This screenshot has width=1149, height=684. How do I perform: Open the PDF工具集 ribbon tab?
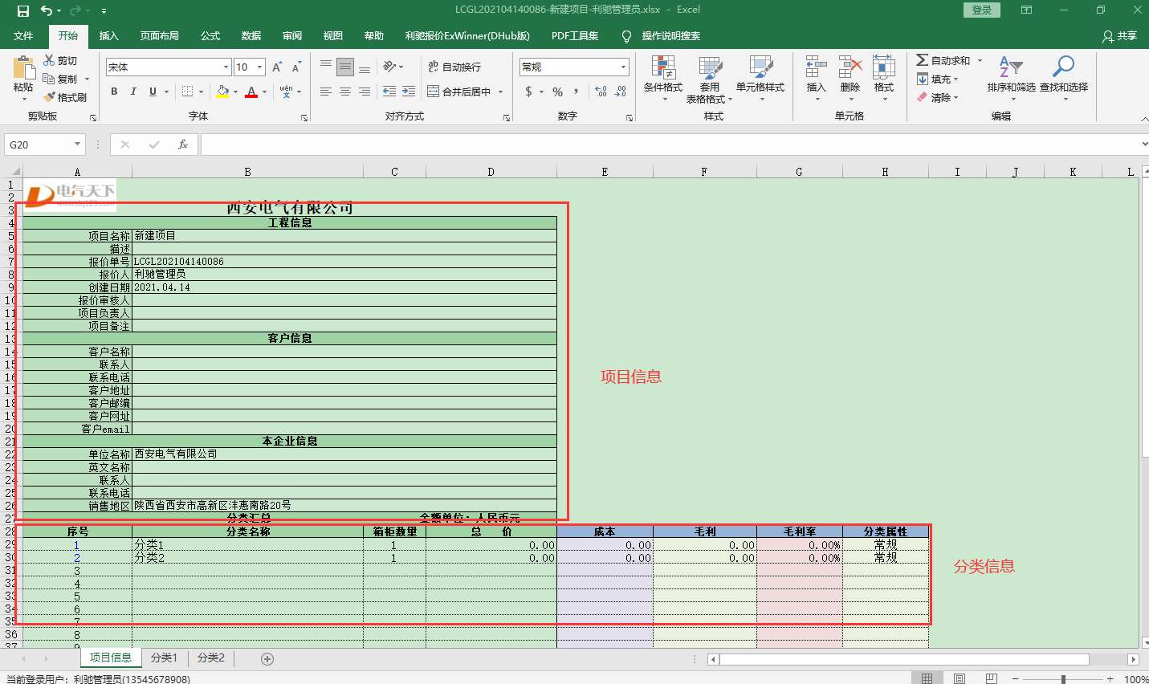575,36
